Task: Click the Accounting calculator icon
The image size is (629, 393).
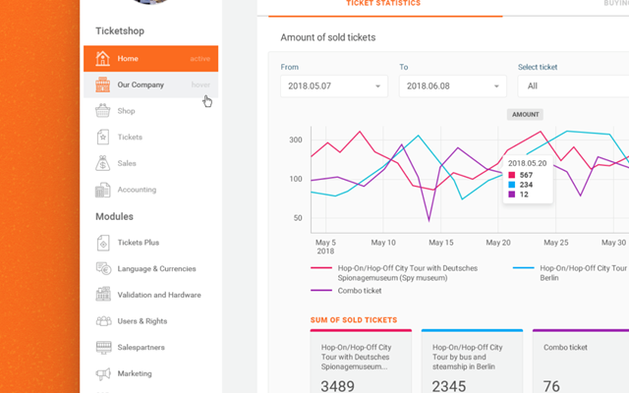Action: pos(102,190)
